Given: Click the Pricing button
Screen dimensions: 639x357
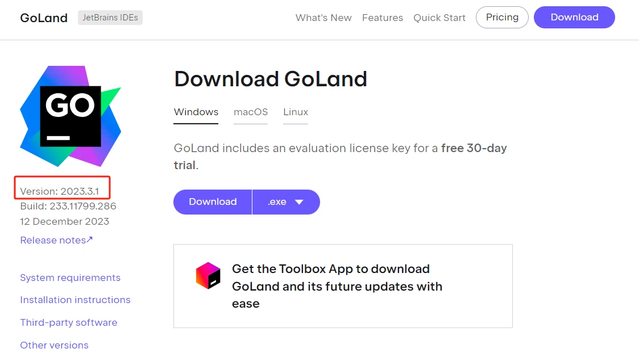Looking at the screenshot, I should (502, 17).
